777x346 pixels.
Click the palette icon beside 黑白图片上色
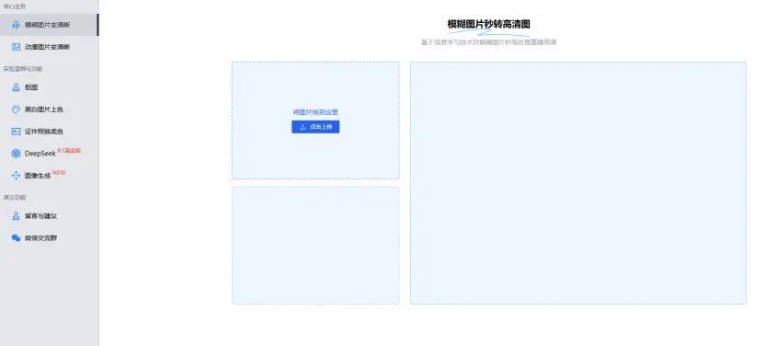click(x=16, y=110)
